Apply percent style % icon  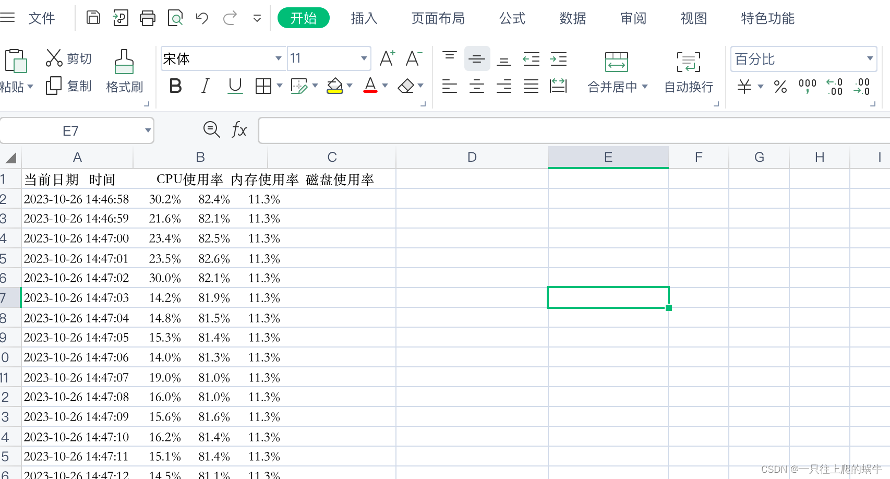(x=780, y=86)
